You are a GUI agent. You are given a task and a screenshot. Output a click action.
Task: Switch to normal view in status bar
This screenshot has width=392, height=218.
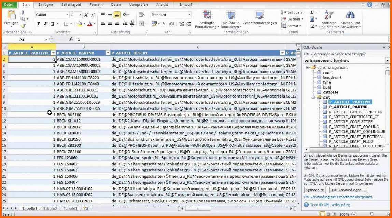coord(322,214)
